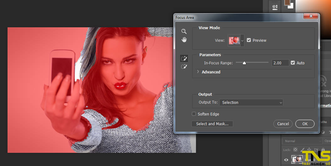Image resolution: width=331 pixels, height=166 pixels.
Task: Toggle the Preview checkbox
Action: (249, 40)
